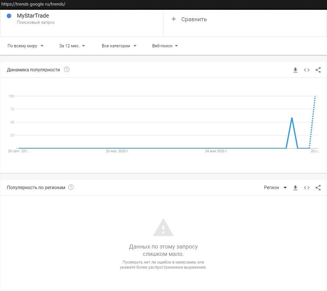Share the Популярность по регионам section
The image size is (327, 291).
[x=318, y=188]
